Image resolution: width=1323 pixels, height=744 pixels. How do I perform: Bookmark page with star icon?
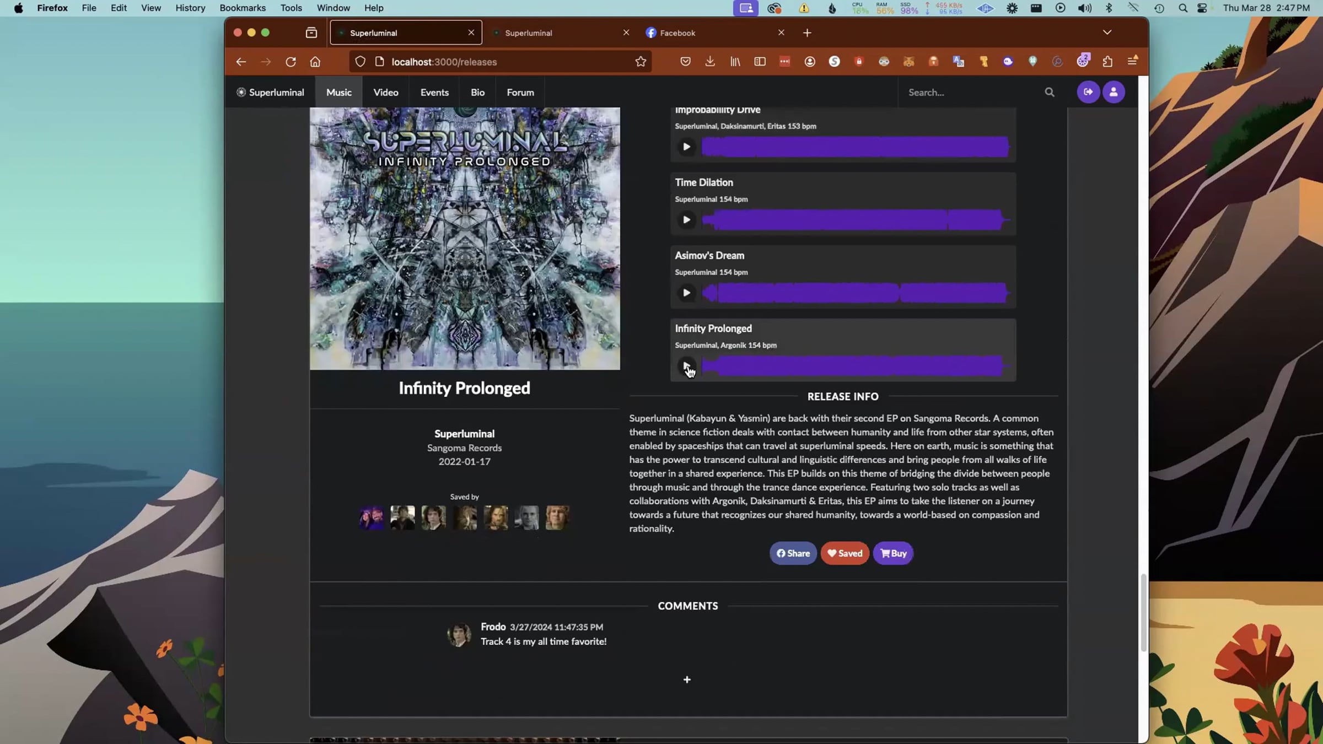click(640, 62)
